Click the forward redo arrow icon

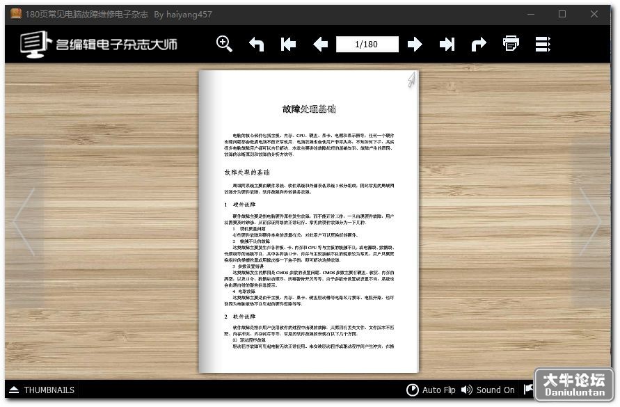point(479,44)
